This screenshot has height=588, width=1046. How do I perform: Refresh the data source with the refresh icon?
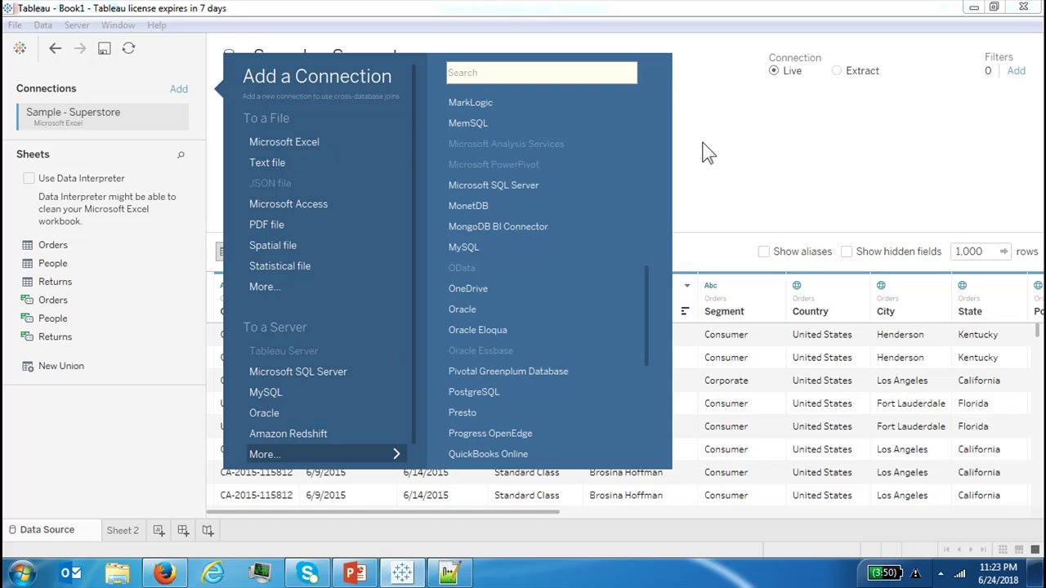pos(128,48)
